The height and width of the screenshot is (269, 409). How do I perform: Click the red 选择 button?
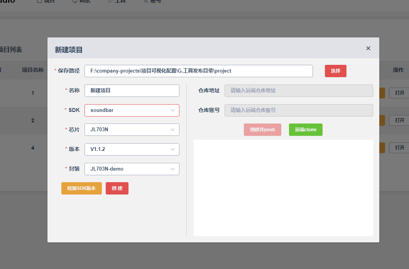tap(335, 71)
